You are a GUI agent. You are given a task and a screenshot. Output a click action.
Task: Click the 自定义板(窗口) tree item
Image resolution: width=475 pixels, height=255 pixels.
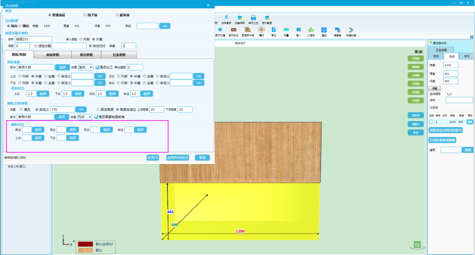[17, 167]
